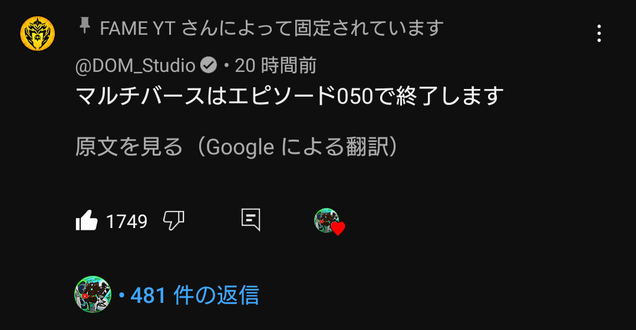
Task: Click the 1749 like count
Action: [x=127, y=222]
